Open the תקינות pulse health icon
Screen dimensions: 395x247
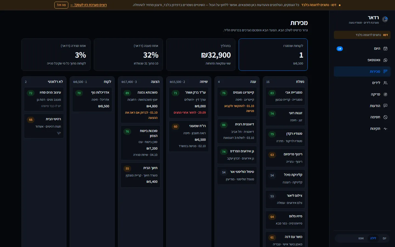click(x=385, y=129)
